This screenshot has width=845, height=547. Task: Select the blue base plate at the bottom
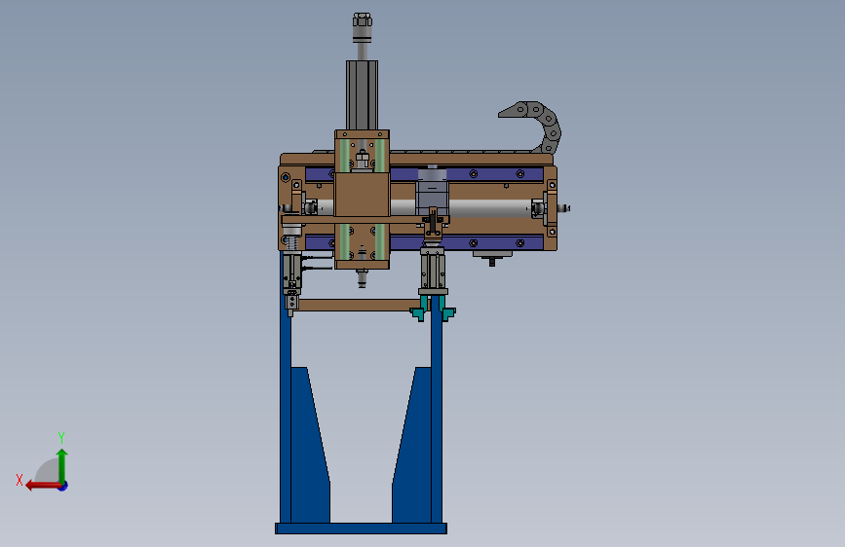point(361,529)
